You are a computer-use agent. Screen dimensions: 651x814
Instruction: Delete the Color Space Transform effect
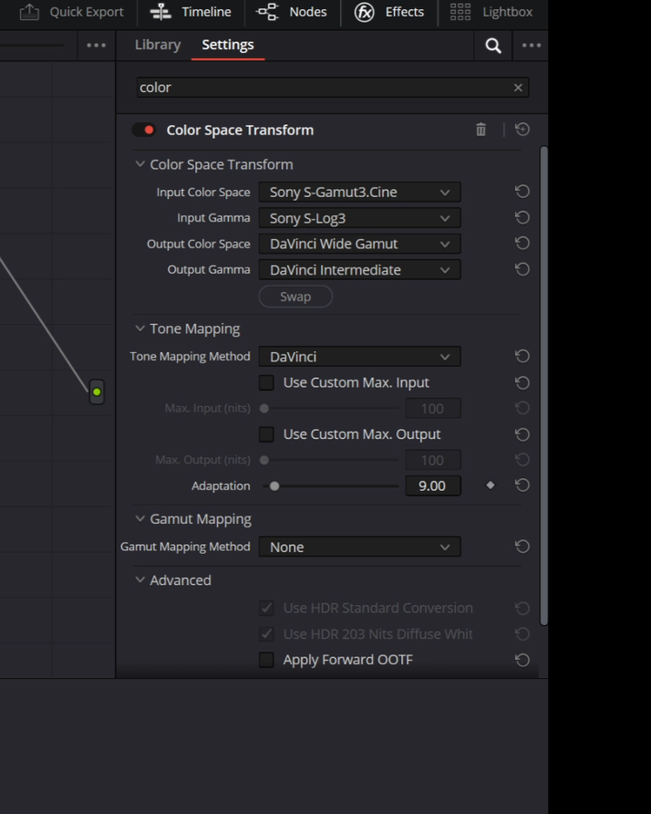tap(480, 130)
